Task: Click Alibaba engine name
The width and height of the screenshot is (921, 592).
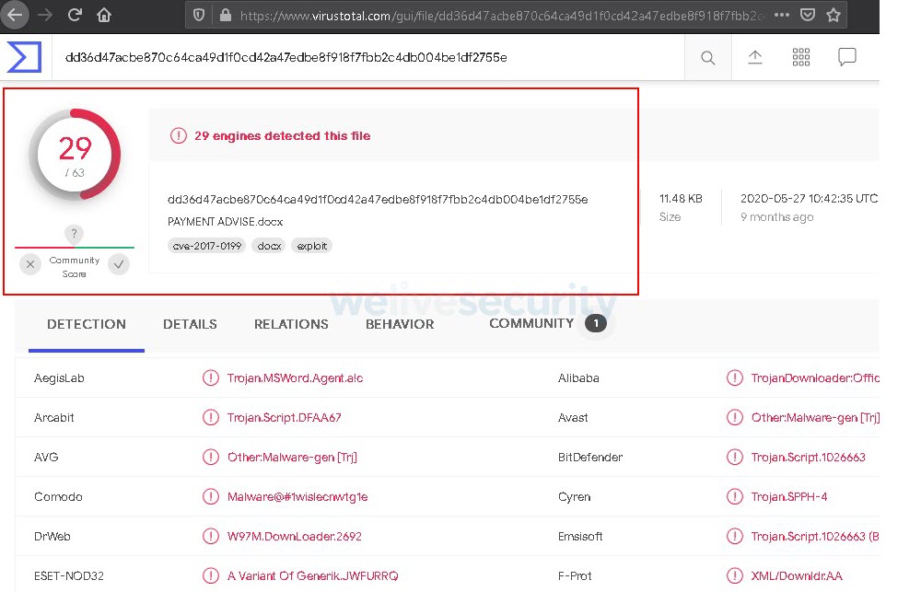Action: [x=578, y=378]
